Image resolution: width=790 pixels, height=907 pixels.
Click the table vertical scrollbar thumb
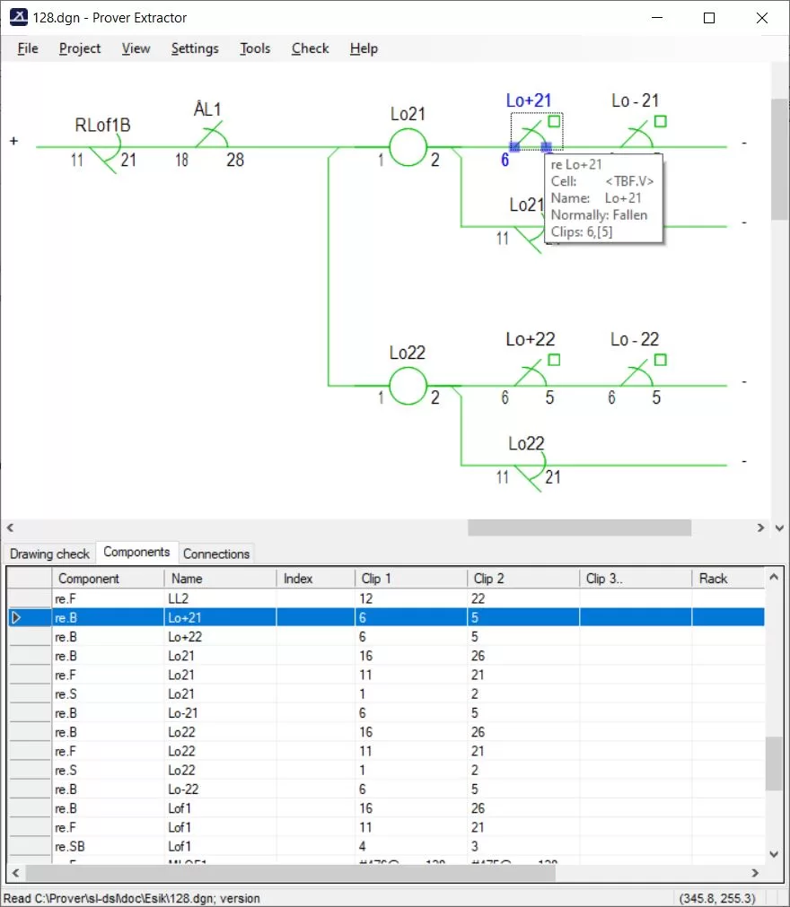point(774,763)
